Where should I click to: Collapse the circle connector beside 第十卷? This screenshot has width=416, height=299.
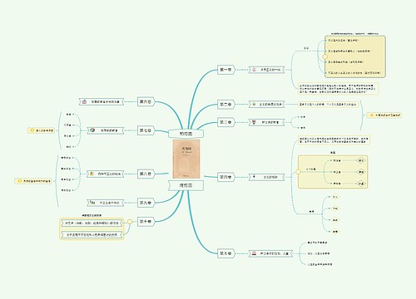pos(130,222)
